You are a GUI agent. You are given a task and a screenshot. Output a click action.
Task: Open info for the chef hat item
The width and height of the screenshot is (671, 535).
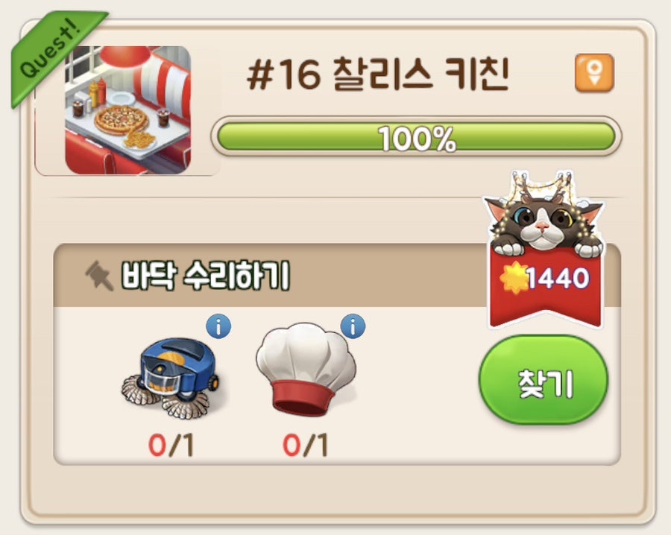point(353,326)
